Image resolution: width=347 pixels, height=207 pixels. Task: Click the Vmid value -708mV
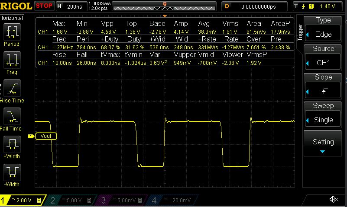207,63
